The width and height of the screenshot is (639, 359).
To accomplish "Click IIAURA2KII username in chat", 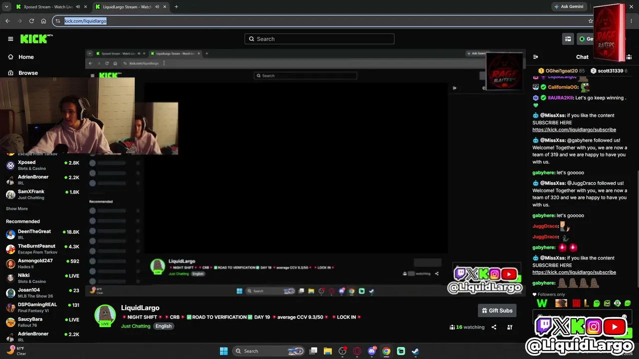I will (560, 98).
